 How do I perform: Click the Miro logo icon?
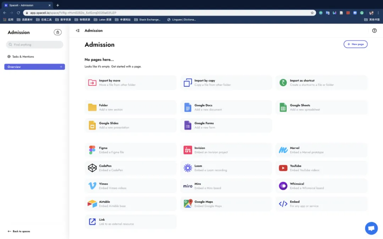click(x=188, y=186)
